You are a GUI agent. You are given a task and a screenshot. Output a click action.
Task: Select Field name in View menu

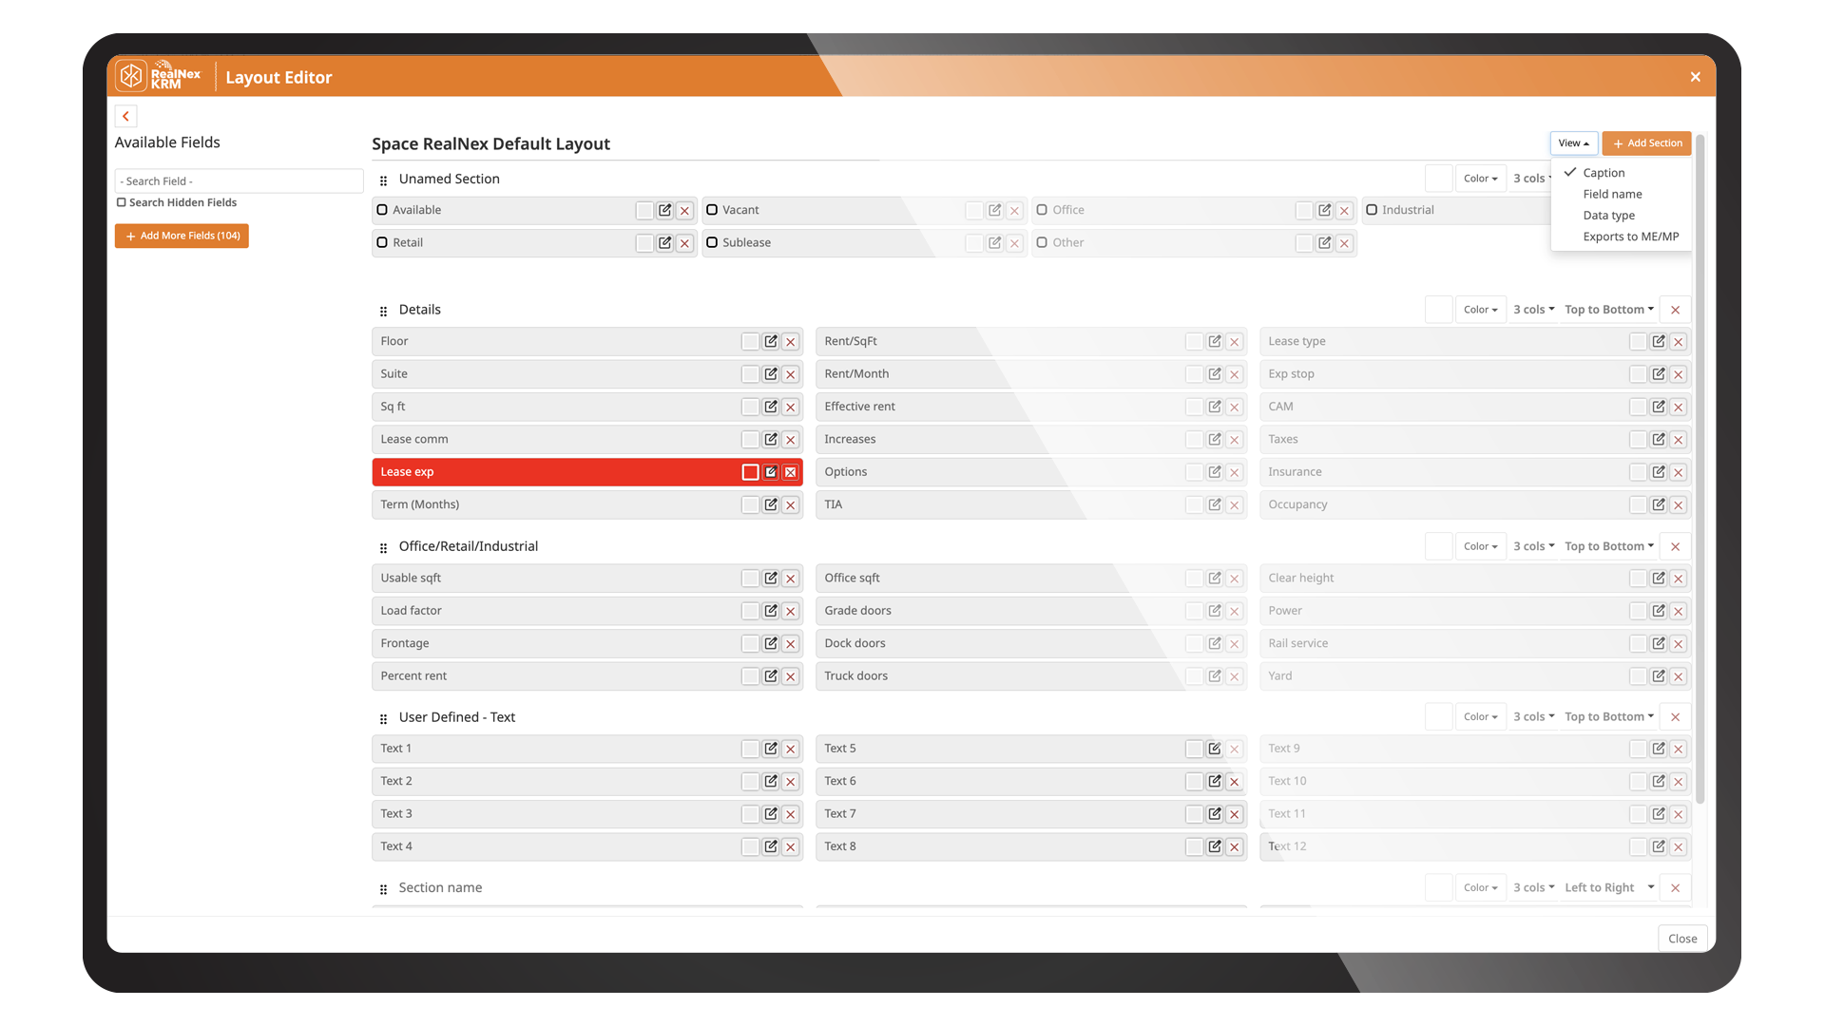[x=1612, y=194]
